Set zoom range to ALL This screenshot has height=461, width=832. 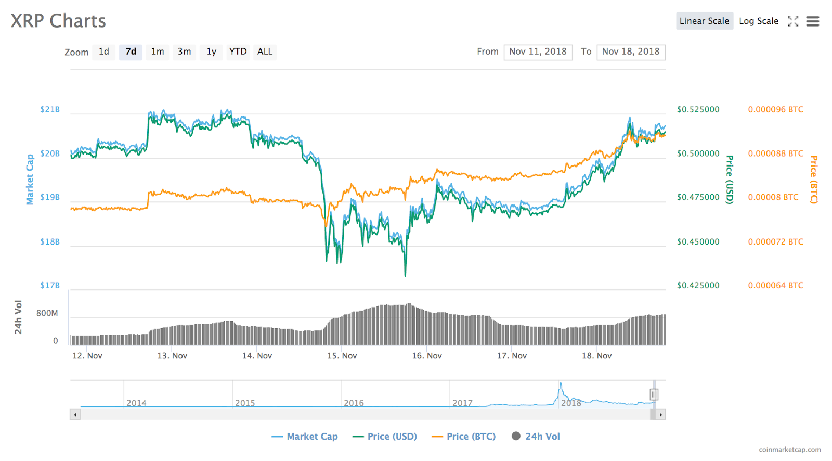point(265,52)
